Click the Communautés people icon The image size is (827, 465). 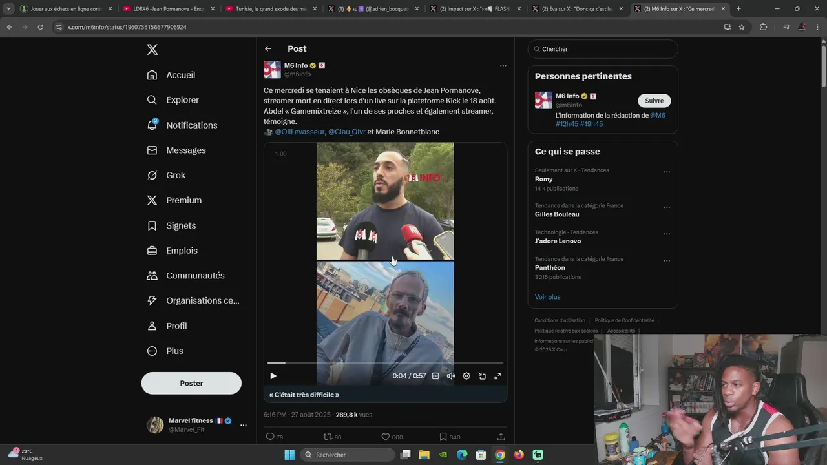(x=152, y=276)
